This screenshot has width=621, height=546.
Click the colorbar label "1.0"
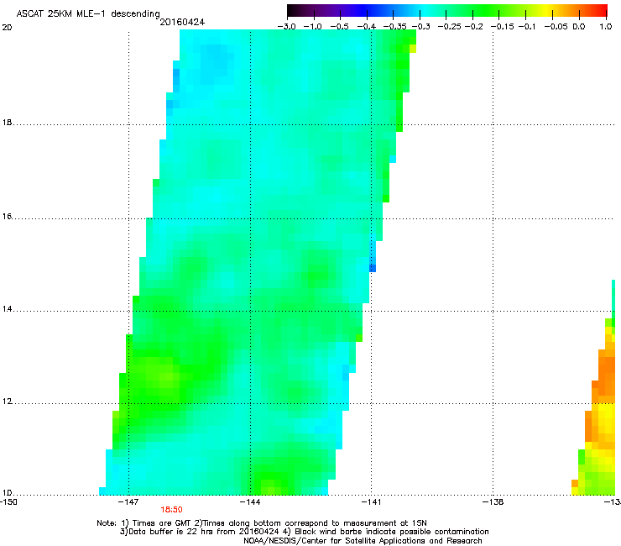(x=606, y=27)
